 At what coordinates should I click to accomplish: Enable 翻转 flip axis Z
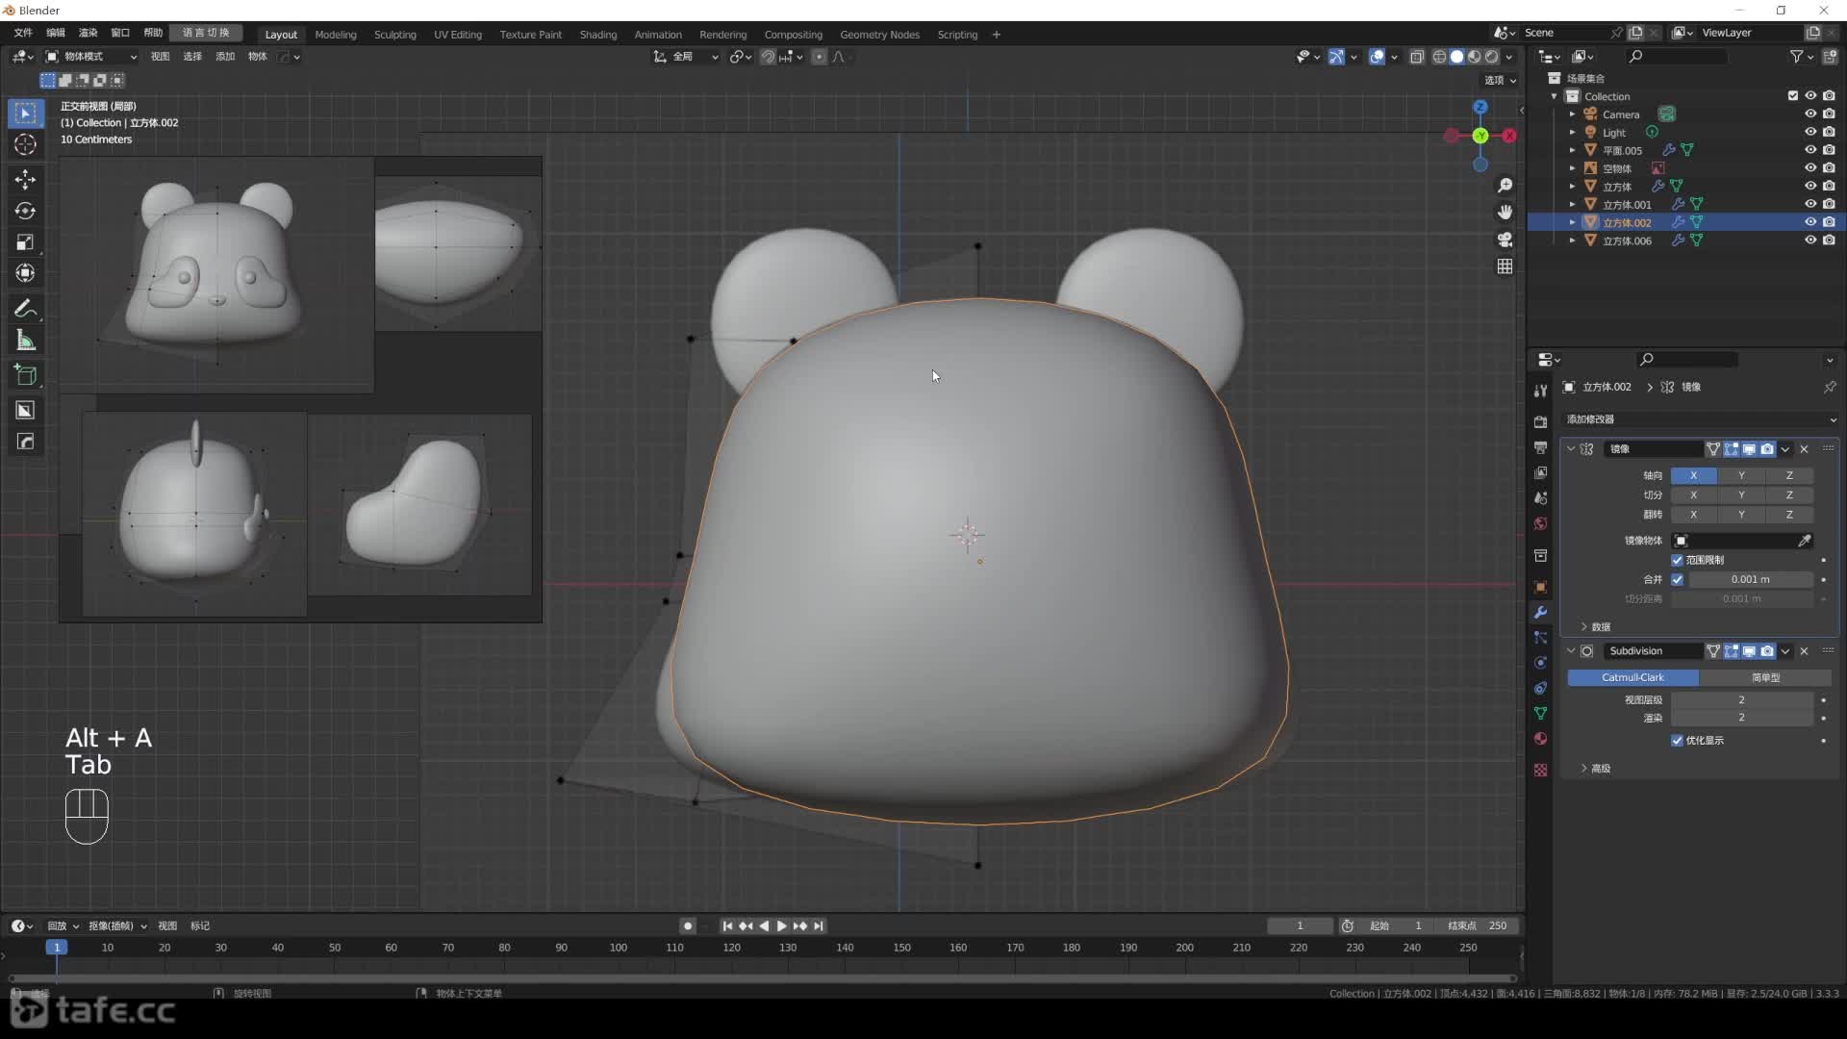click(x=1789, y=515)
